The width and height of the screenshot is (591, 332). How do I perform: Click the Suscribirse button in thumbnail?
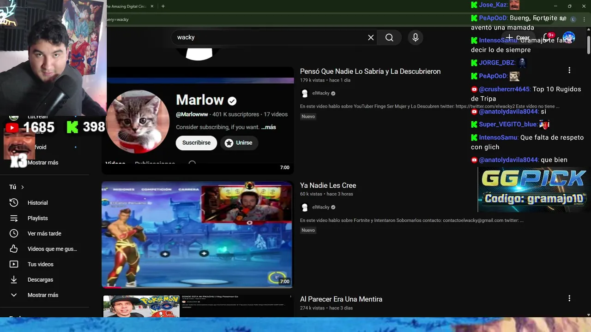click(196, 143)
